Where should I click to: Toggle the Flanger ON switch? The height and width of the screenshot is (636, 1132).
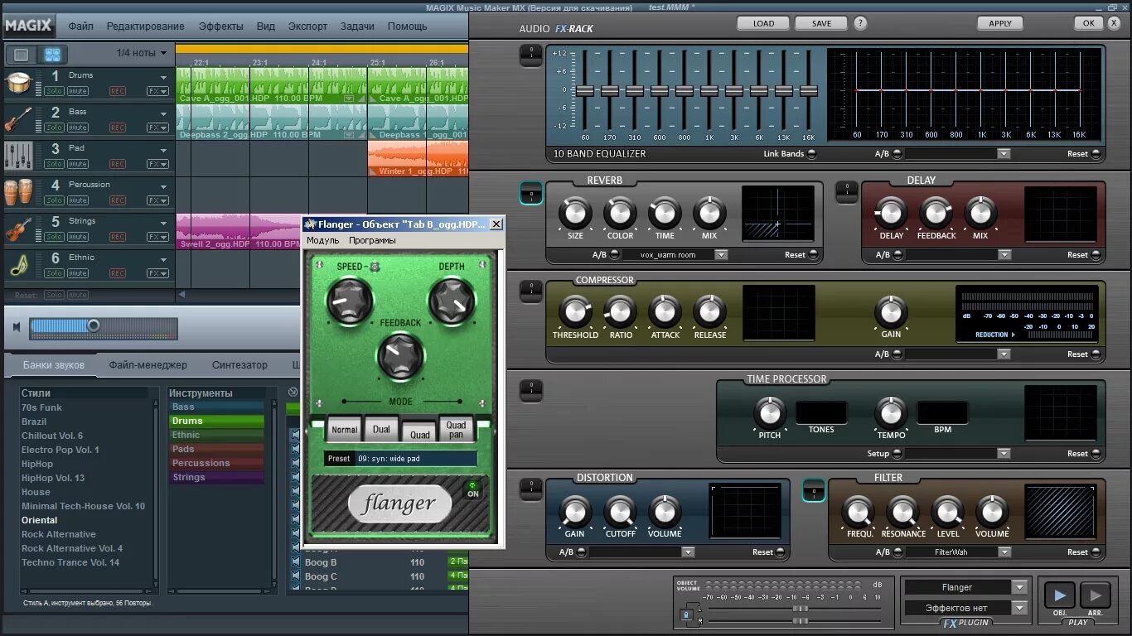pyautogui.click(x=473, y=489)
